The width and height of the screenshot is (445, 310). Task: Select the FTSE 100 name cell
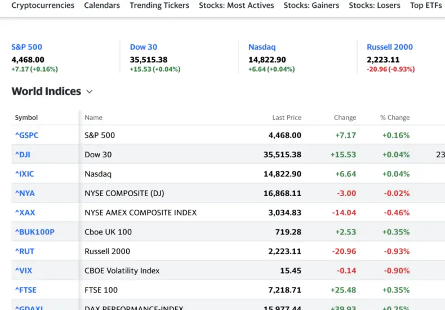click(101, 290)
